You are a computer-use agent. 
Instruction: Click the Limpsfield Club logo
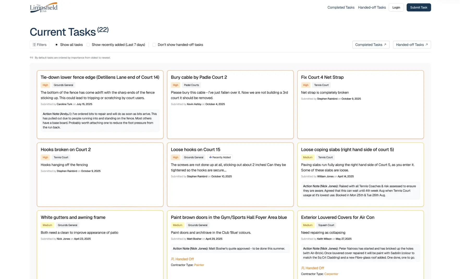tap(44, 8)
